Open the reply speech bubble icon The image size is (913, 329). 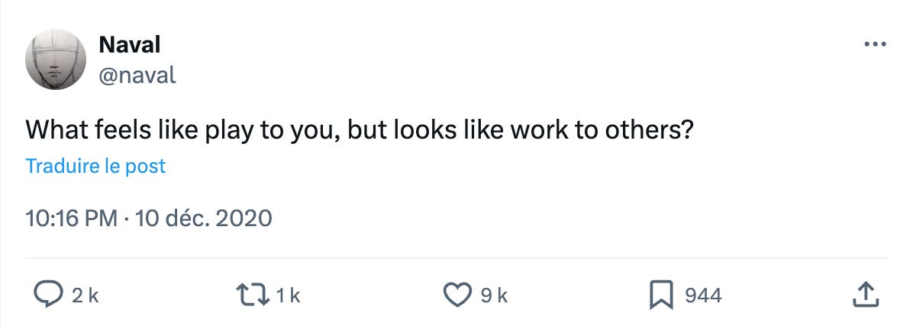coord(48,295)
